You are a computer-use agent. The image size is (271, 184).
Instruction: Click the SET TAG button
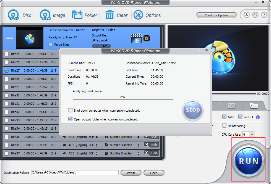coord(101,46)
